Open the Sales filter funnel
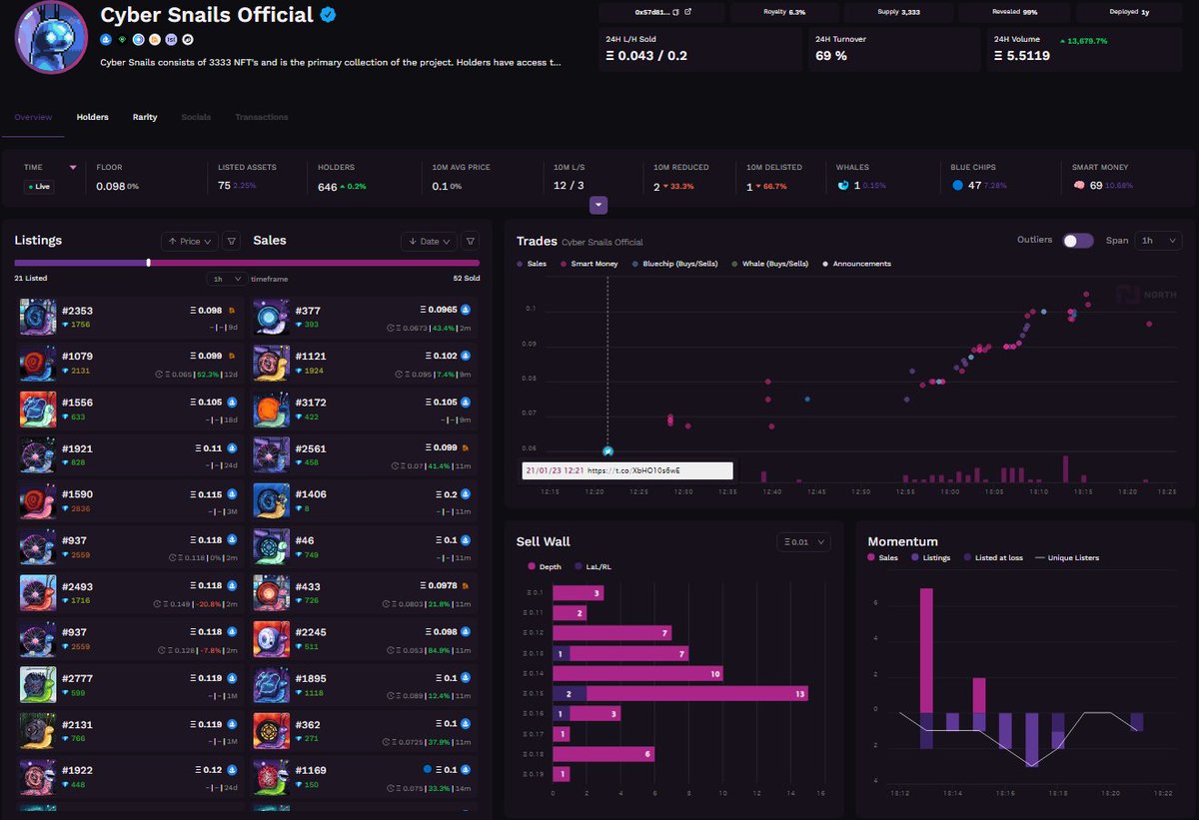The width and height of the screenshot is (1199, 820). [471, 241]
